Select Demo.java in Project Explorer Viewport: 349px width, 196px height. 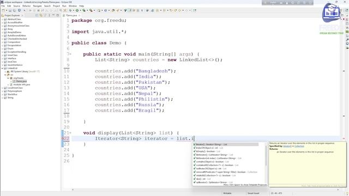tap(21, 81)
